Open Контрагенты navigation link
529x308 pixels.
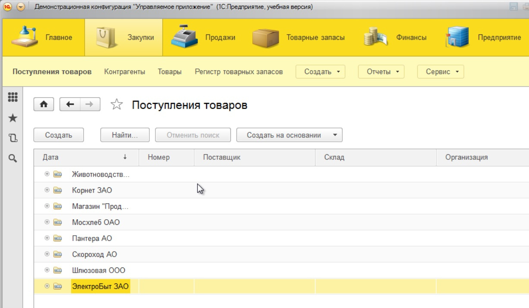point(125,72)
